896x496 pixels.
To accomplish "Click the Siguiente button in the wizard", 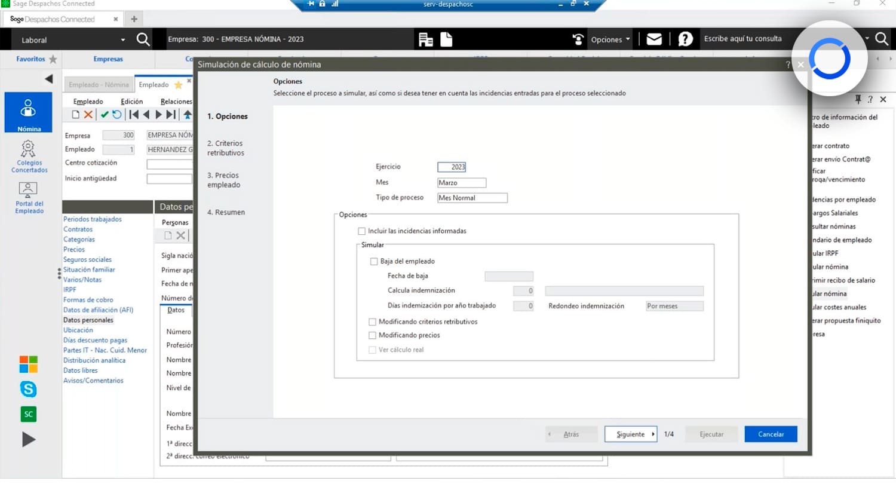I will [631, 434].
